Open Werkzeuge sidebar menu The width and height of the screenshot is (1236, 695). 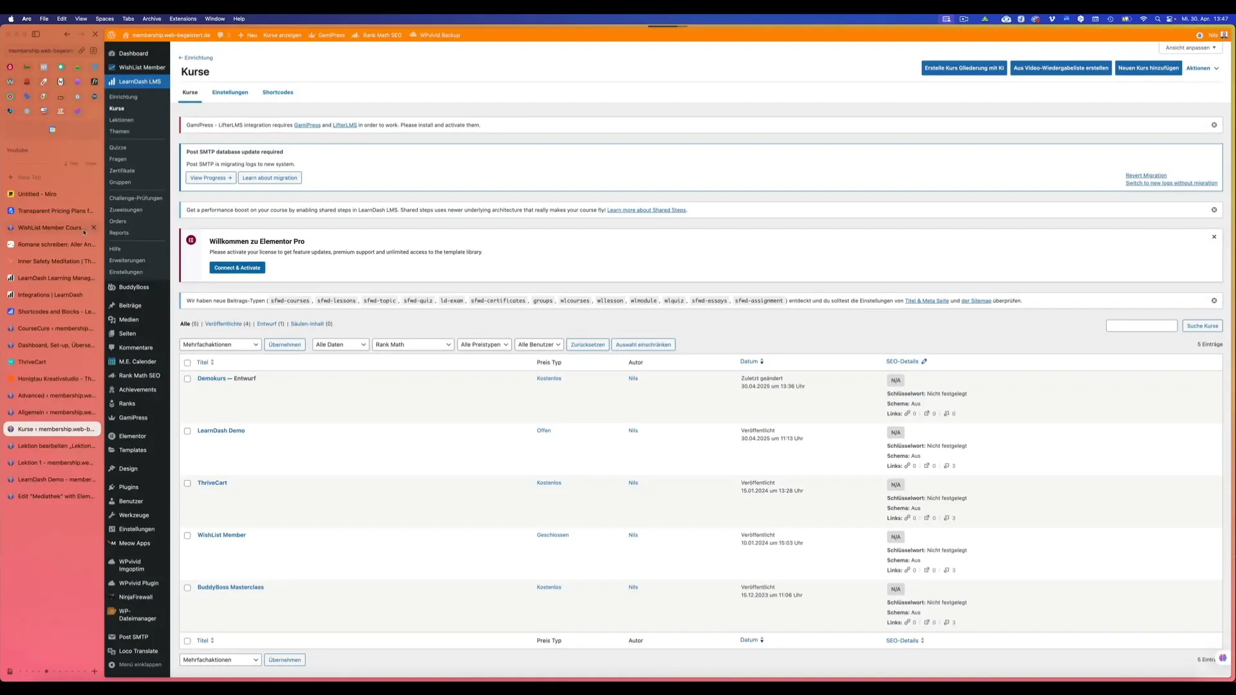click(x=134, y=515)
